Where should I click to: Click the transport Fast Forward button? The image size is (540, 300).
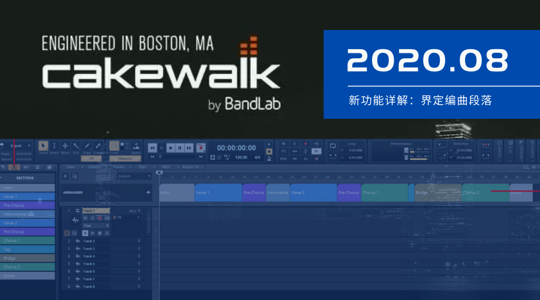[189, 148]
